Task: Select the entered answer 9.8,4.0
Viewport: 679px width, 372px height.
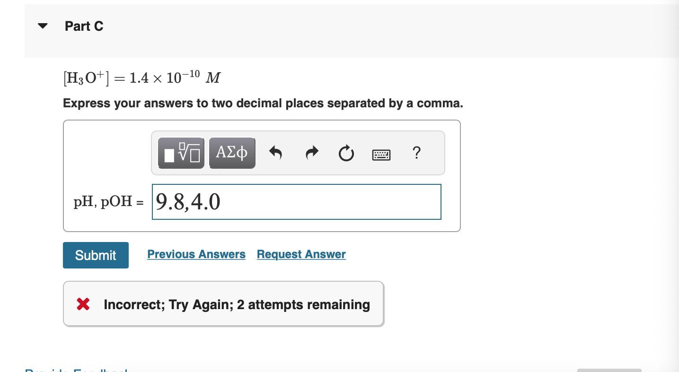Action: (x=187, y=201)
